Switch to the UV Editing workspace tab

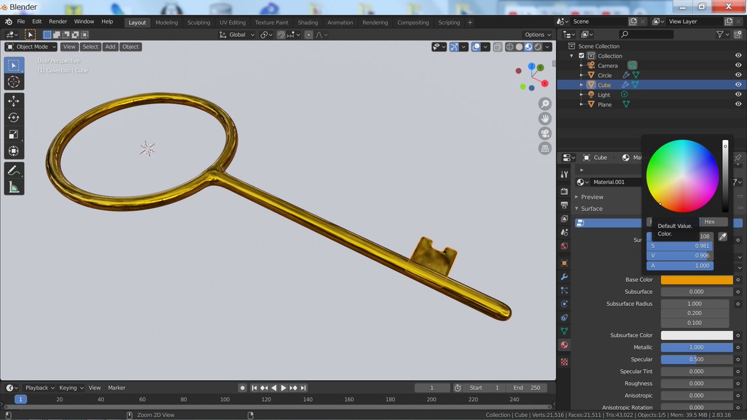click(x=232, y=22)
